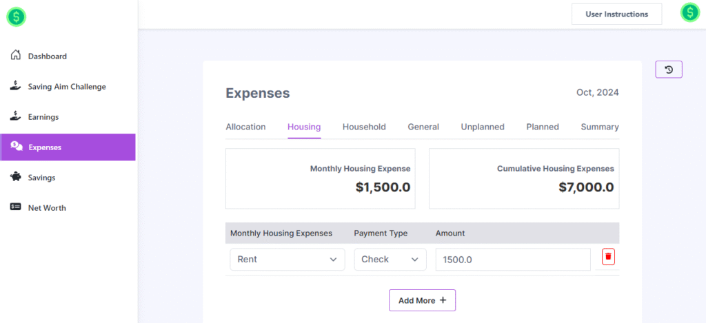This screenshot has width=706, height=323.
Task: Switch to the Household tab
Action: pos(364,127)
